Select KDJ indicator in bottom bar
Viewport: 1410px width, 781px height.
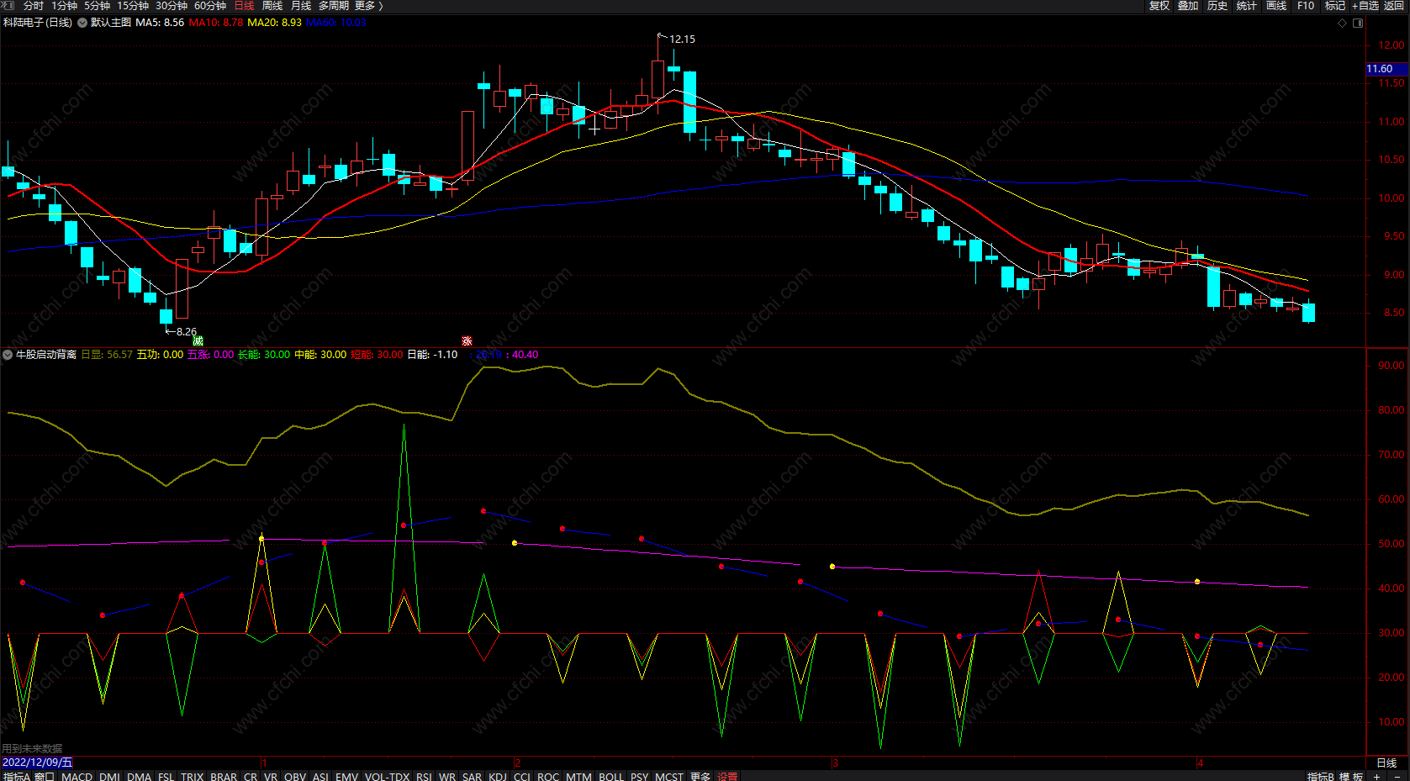pyautogui.click(x=498, y=776)
